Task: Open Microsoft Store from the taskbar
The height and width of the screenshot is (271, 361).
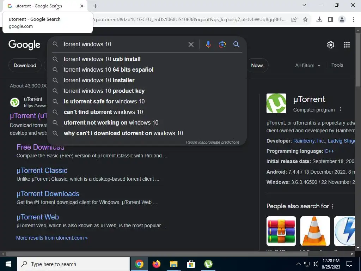Action: [191, 264]
